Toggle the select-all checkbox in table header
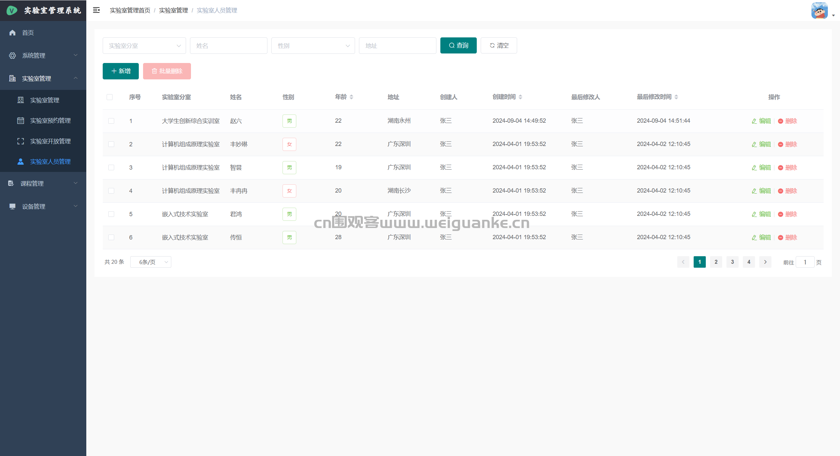This screenshot has width=840, height=456. 110,97
